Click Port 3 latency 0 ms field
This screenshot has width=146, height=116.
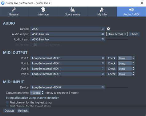(x=125, y=69)
